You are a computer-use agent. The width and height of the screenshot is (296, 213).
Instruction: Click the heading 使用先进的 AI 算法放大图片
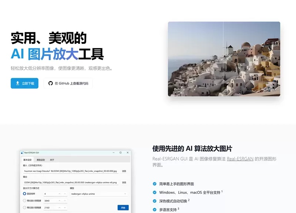pyautogui.click(x=192, y=149)
